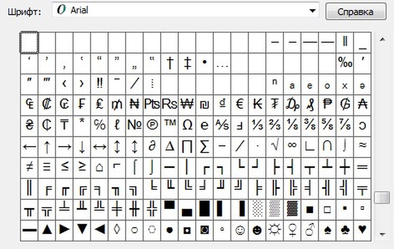Select the black right-pointing triangle ►
Viewport: 394px width, 249px height.
click(64, 230)
